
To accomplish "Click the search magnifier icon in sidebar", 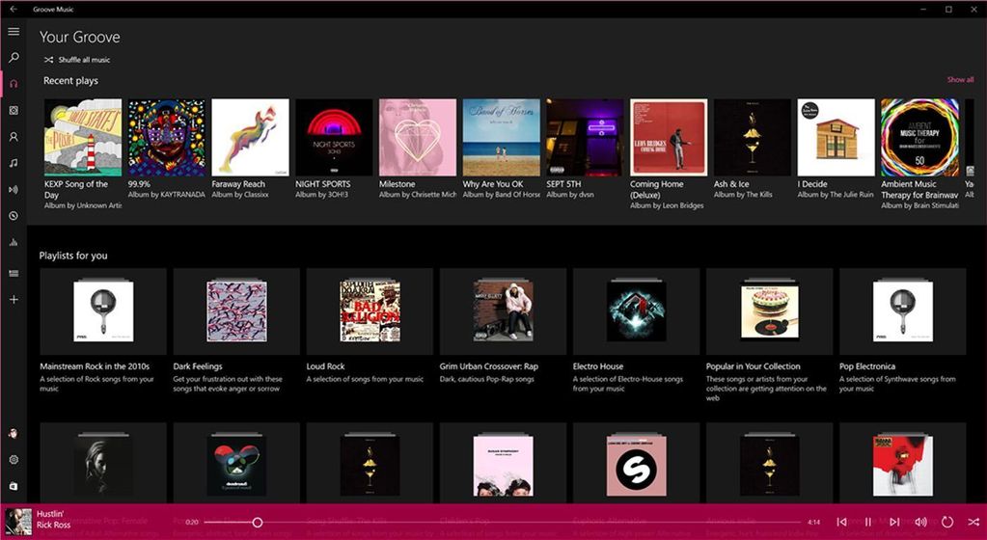I will pyautogui.click(x=14, y=58).
